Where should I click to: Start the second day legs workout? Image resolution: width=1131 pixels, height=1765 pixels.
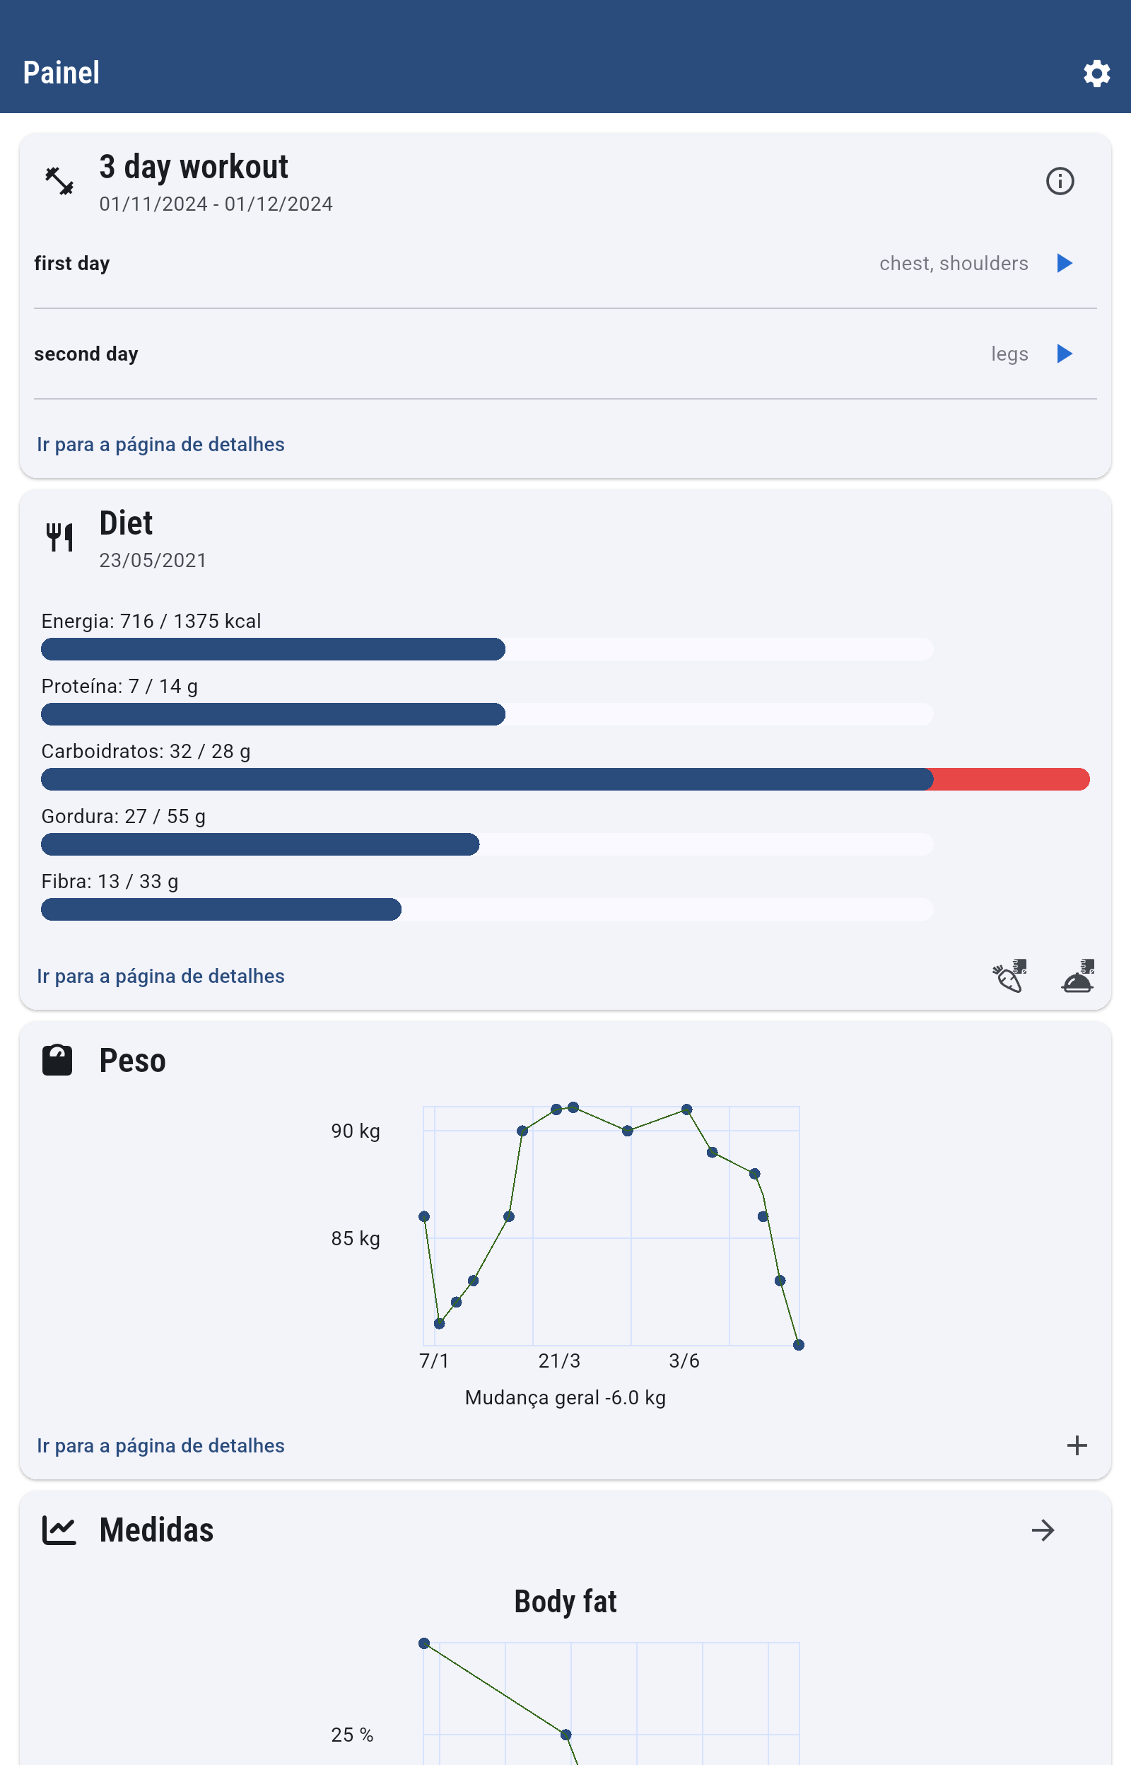click(1063, 354)
